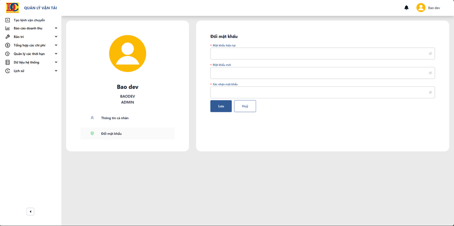
Task: Open the notification bell
Action: point(406,8)
